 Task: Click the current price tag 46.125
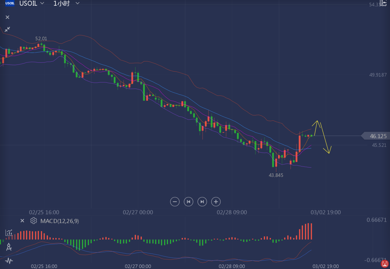[x=378, y=136]
